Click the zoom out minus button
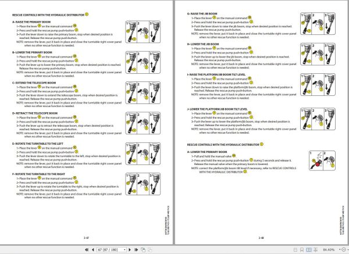Image resolution: width=349 pixels, height=254 pixels. pyautogui.click(x=344, y=250)
